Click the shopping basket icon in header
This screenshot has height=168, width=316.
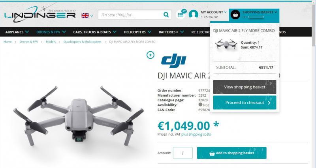(235, 15)
